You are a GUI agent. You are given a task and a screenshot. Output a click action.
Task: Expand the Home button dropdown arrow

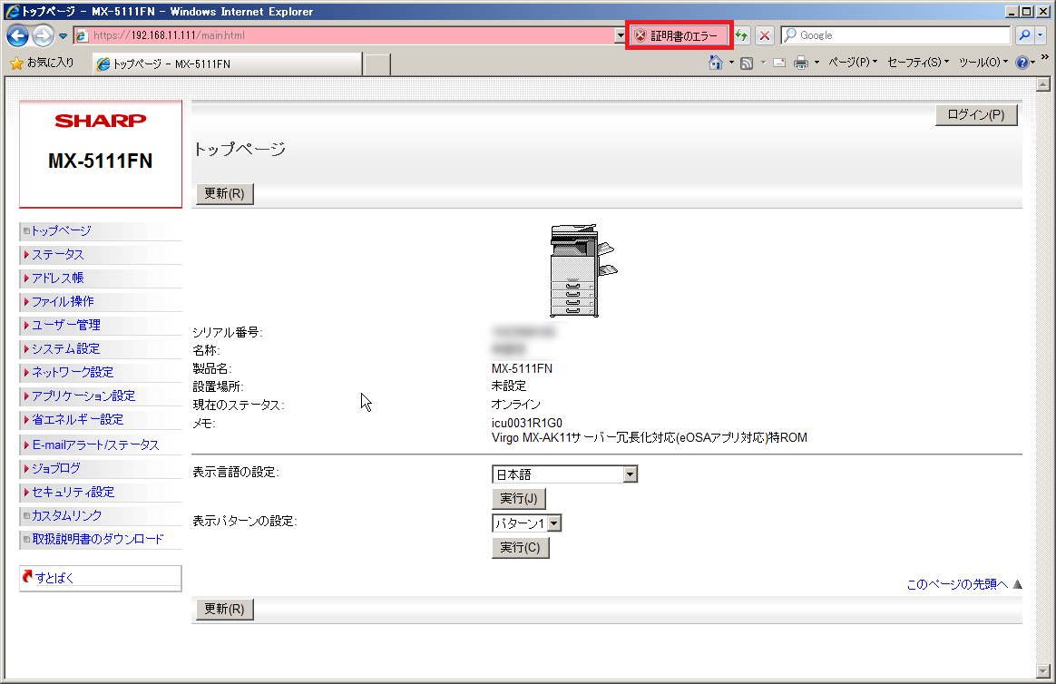point(731,63)
